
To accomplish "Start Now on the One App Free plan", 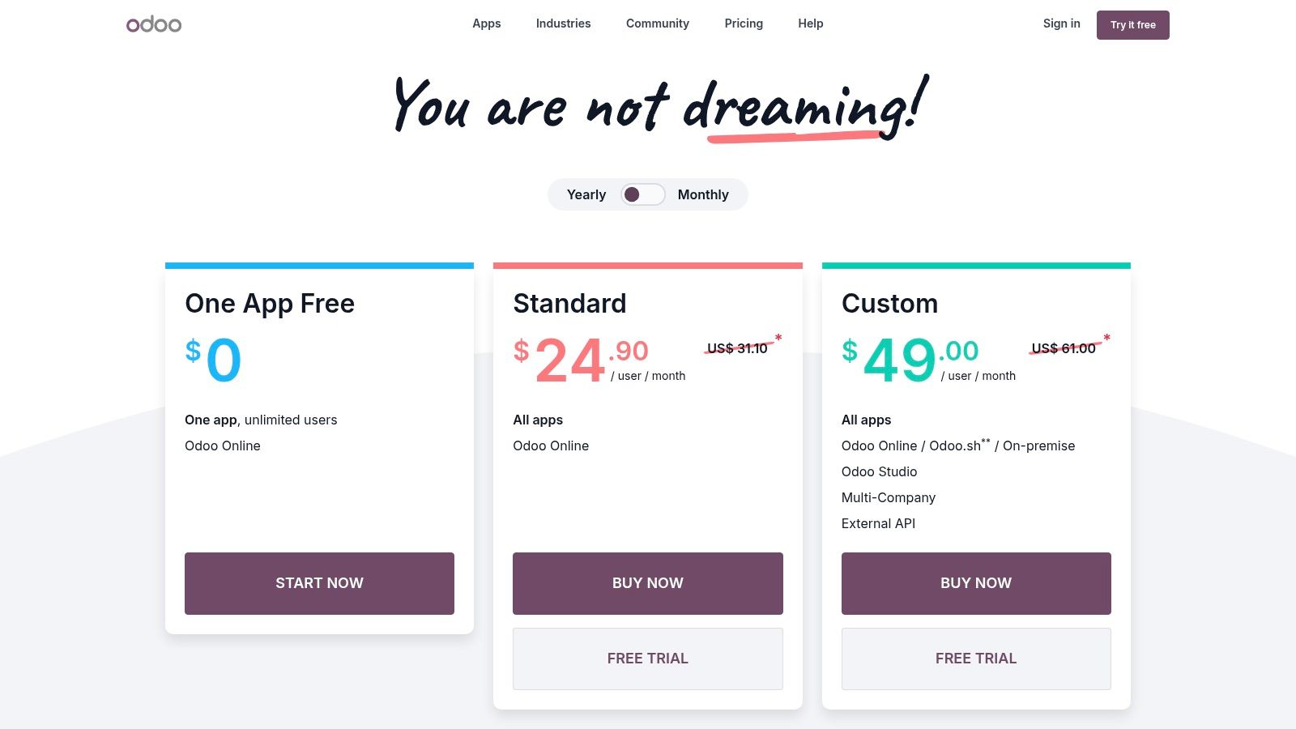I will [319, 583].
